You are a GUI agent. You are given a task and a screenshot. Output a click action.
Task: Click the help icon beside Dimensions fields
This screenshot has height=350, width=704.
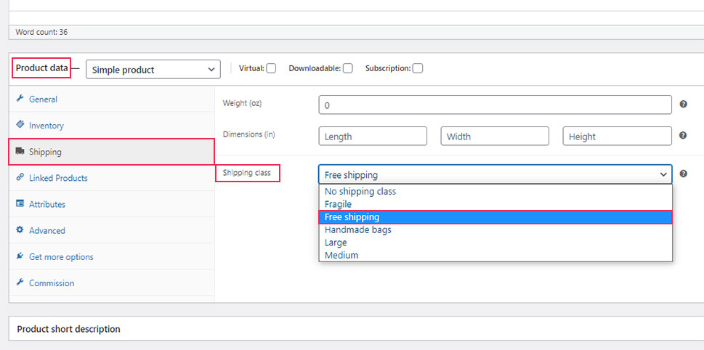tap(683, 136)
